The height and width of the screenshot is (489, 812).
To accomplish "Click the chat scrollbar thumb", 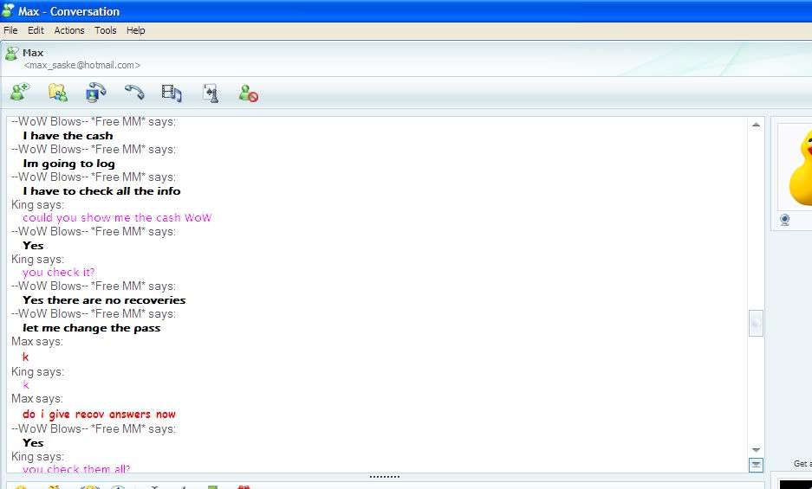I will point(756,324).
